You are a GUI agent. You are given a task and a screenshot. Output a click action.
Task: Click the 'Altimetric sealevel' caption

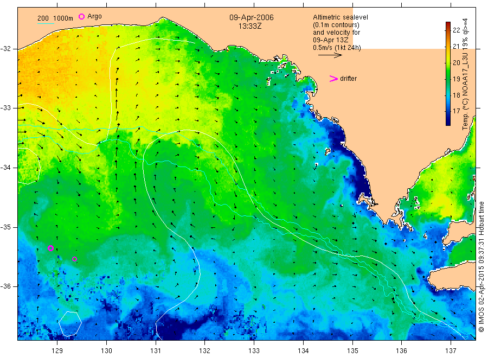point(341,17)
